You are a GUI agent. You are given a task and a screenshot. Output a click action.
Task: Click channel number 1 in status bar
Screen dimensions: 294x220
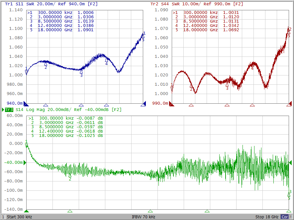tap(3, 217)
